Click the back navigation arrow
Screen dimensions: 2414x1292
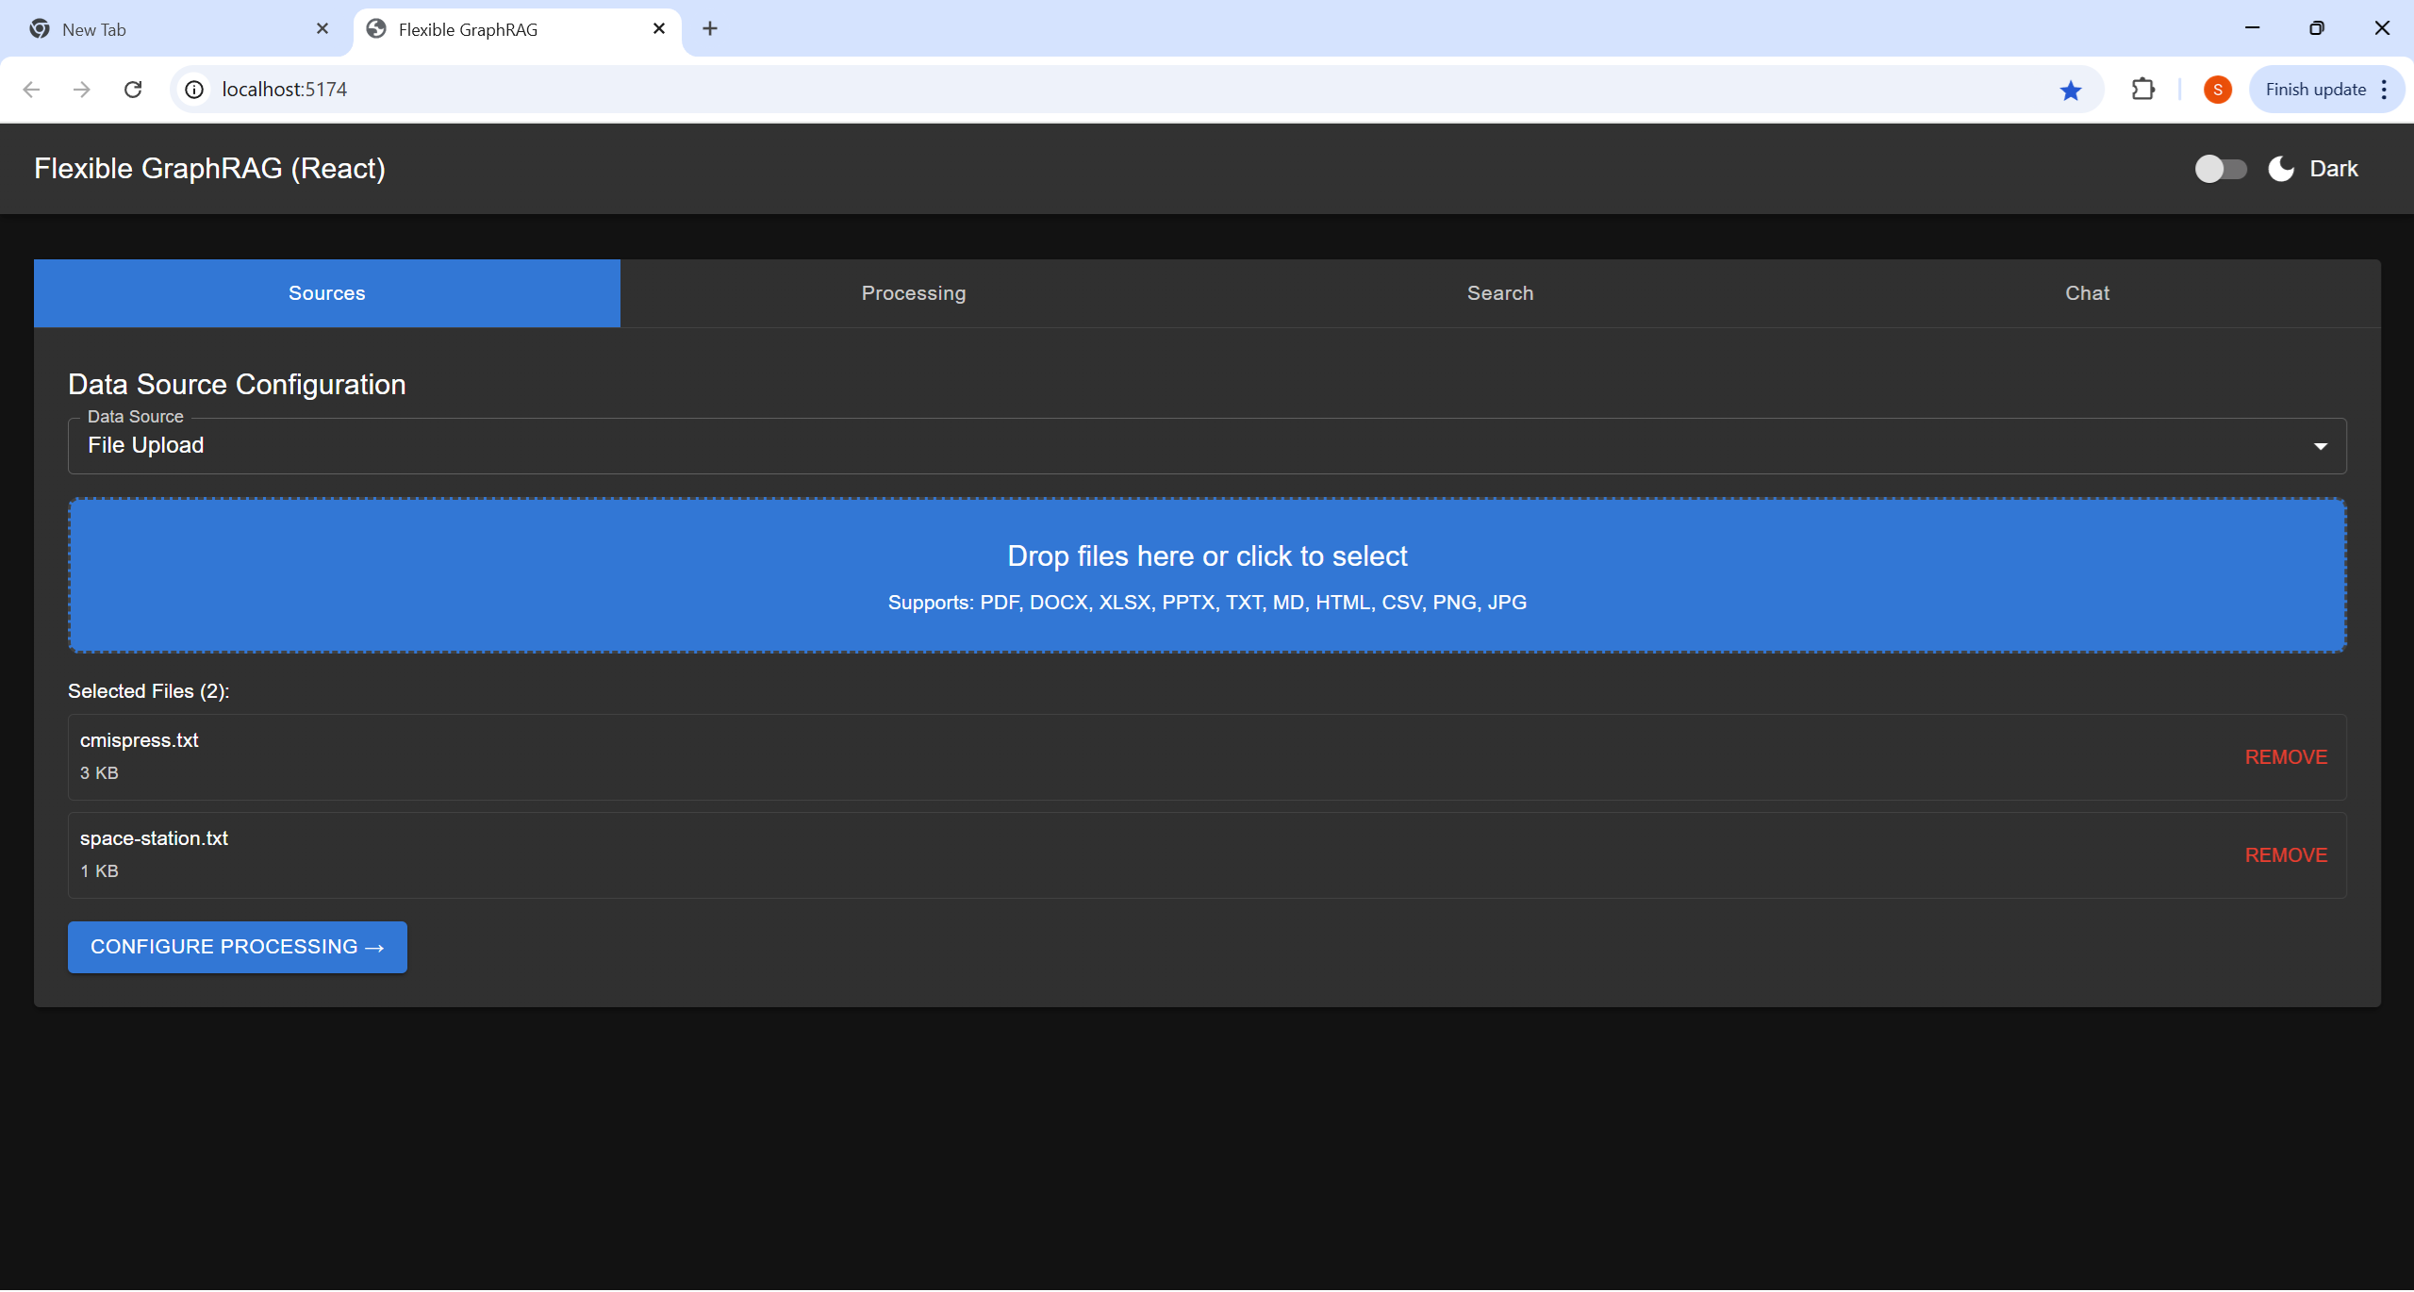(31, 90)
